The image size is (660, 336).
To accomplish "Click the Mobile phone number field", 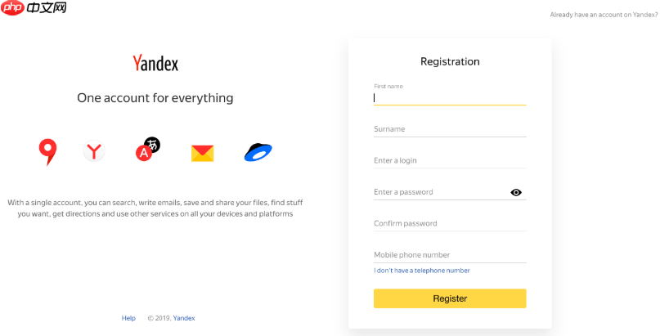I will pyautogui.click(x=449, y=254).
